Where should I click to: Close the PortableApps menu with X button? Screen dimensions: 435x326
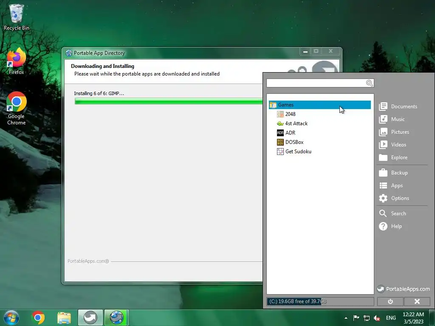click(x=417, y=301)
